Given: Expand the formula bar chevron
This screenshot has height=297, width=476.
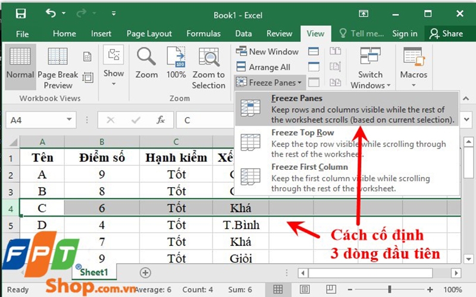Looking at the screenshot, I should (x=466, y=119).
